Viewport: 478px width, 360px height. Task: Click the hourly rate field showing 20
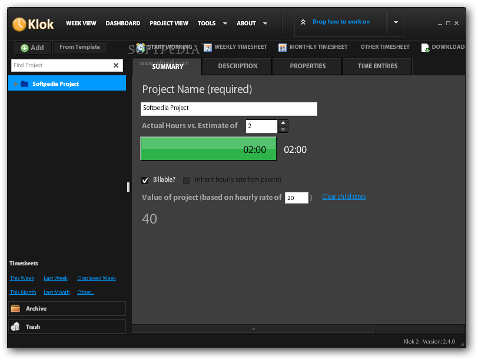(x=296, y=198)
